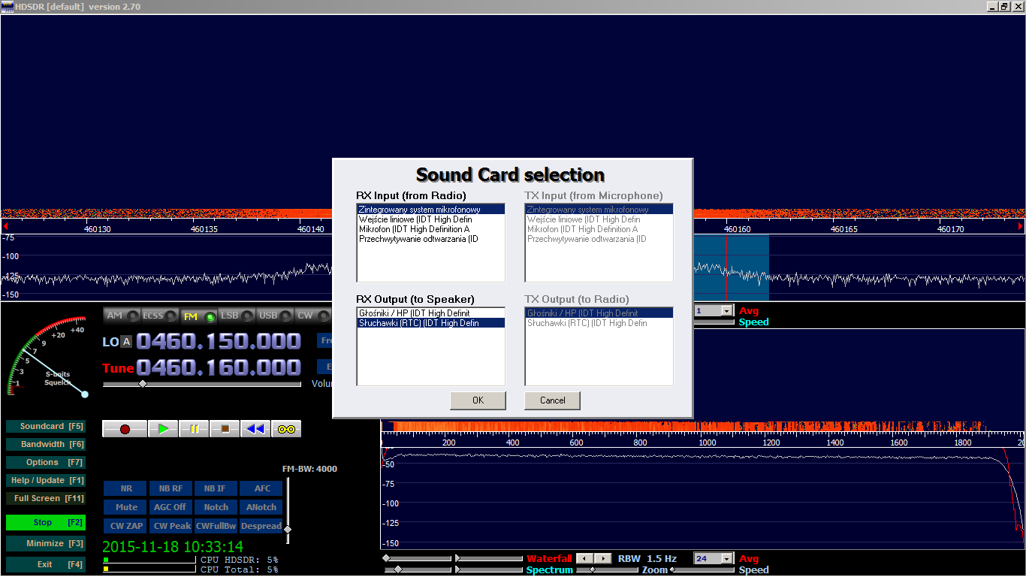This screenshot has height=577, width=1026.
Task: Adjust the tuning slider below Tune frequency
Action: pyautogui.click(x=143, y=384)
